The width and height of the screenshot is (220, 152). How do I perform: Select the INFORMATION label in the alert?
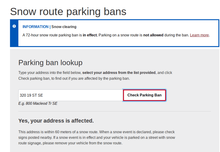pos(35,27)
